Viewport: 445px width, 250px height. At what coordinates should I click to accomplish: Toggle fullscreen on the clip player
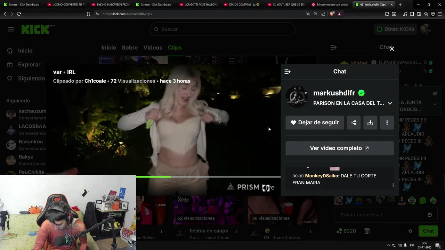(x=266, y=188)
